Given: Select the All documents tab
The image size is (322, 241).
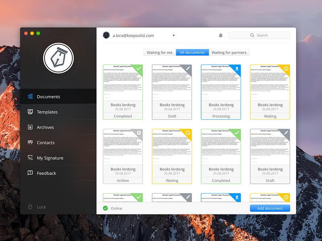Looking at the screenshot, I should [x=192, y=53].
